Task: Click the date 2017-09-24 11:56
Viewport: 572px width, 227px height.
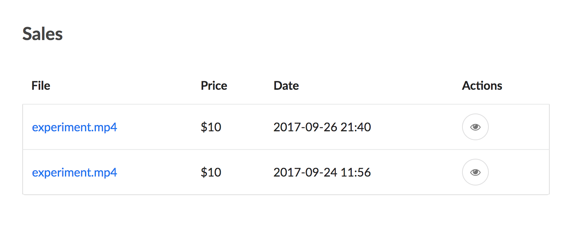Action: point(322,172)
